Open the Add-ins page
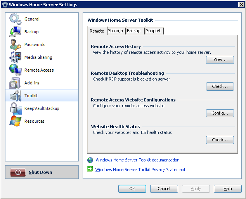The image size is (246, 199). (x=32, y=83)
